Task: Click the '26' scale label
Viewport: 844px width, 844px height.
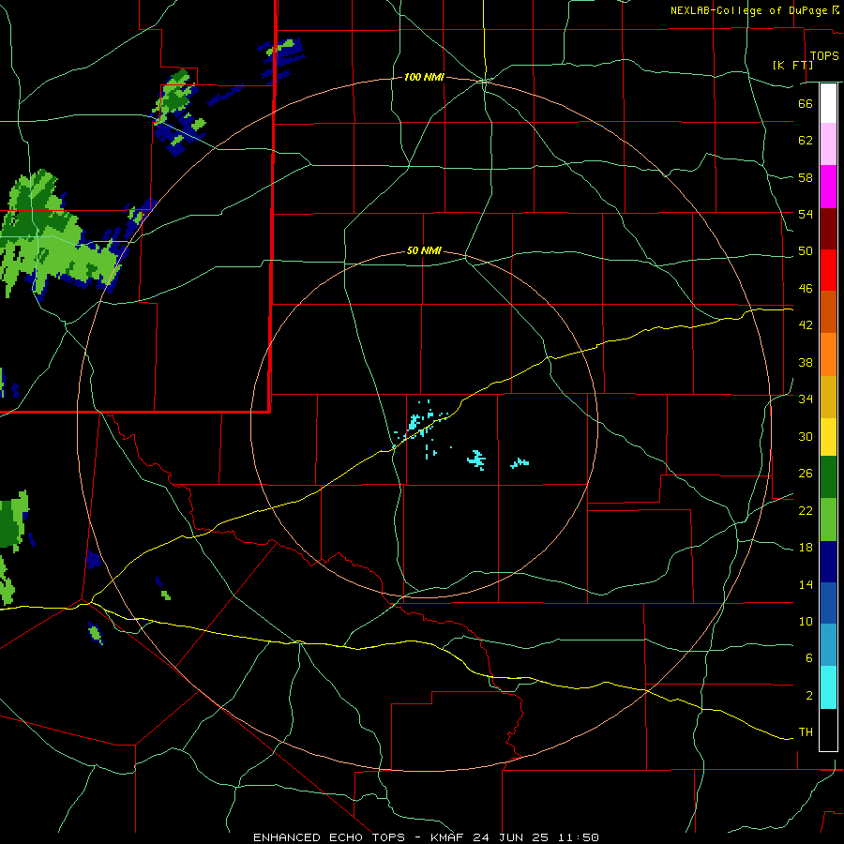Action: pyautogui.click(x=806, y=474)
